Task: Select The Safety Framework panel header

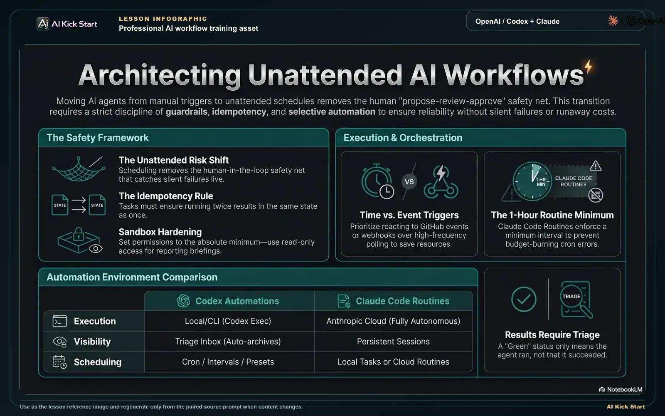Action: pyautogui.click(x=184, y=138)
